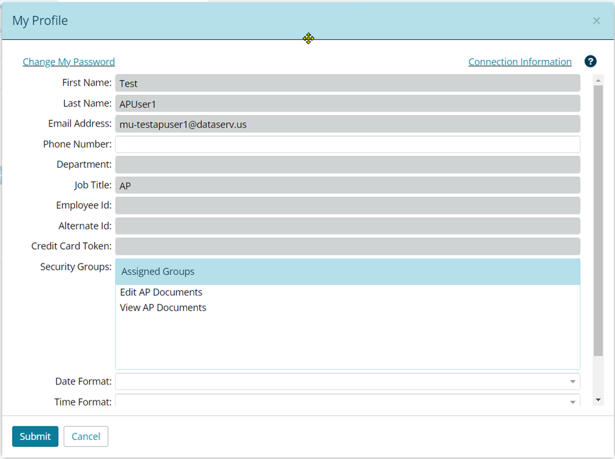Screen dimensions: 615x459
Task: Click the Employee Id field
Action: point(347,206)
